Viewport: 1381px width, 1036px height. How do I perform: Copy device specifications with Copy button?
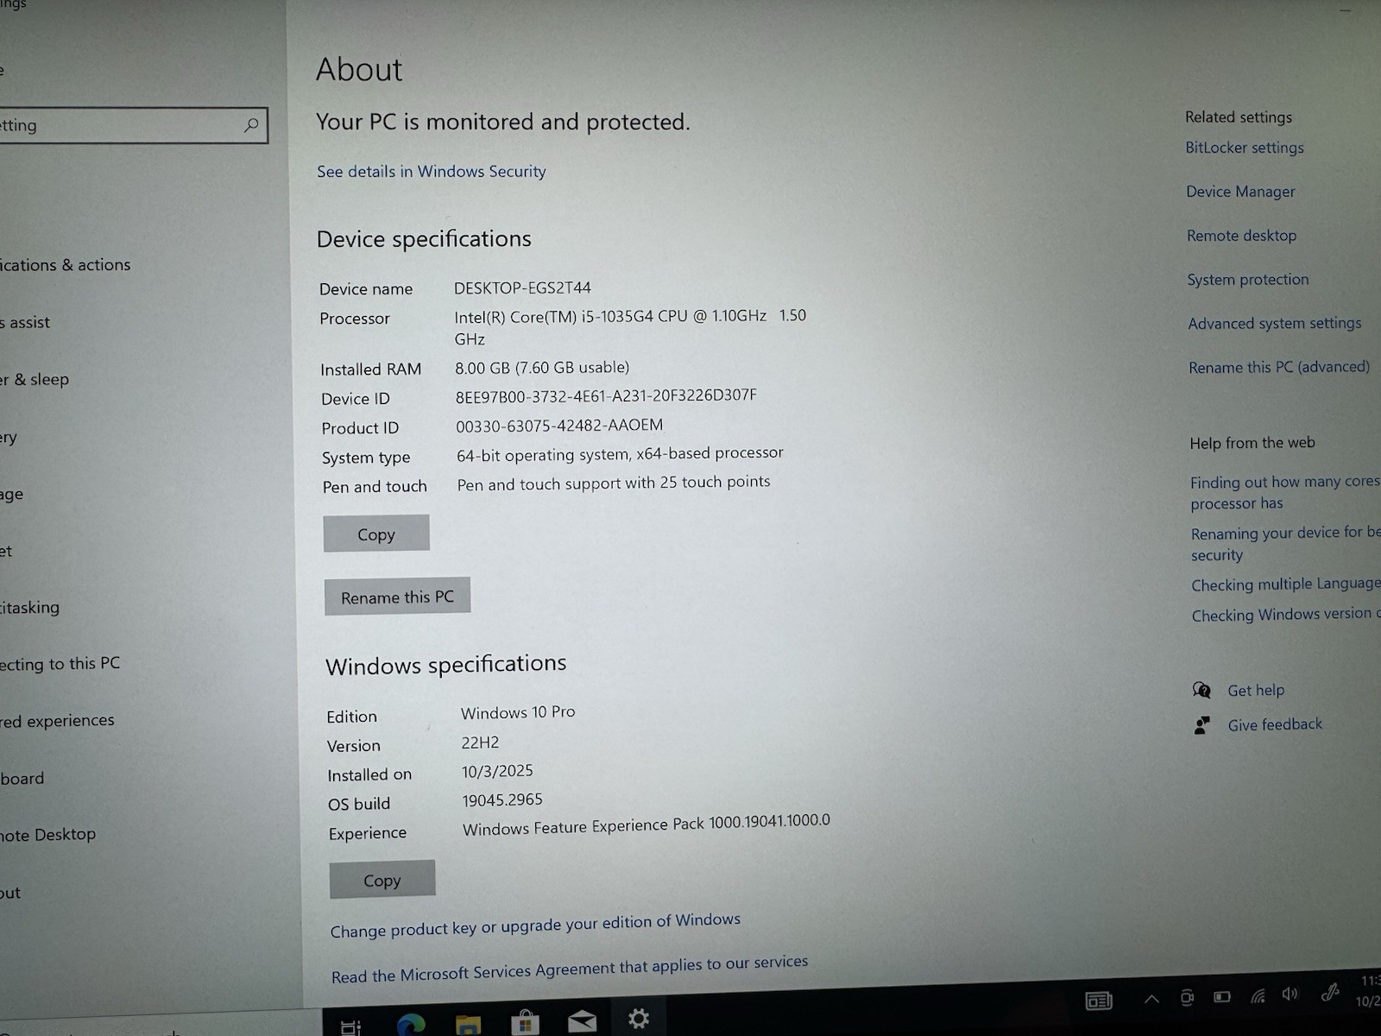(376, 534)
